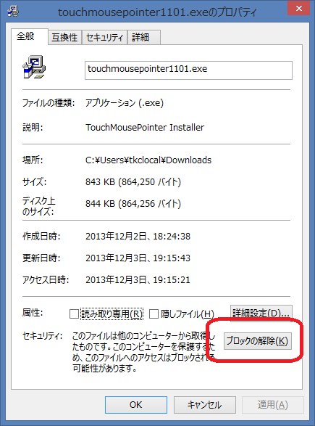315x426 pixels.
Task: Close the properties dialog window
Action: tap(299, 8)
